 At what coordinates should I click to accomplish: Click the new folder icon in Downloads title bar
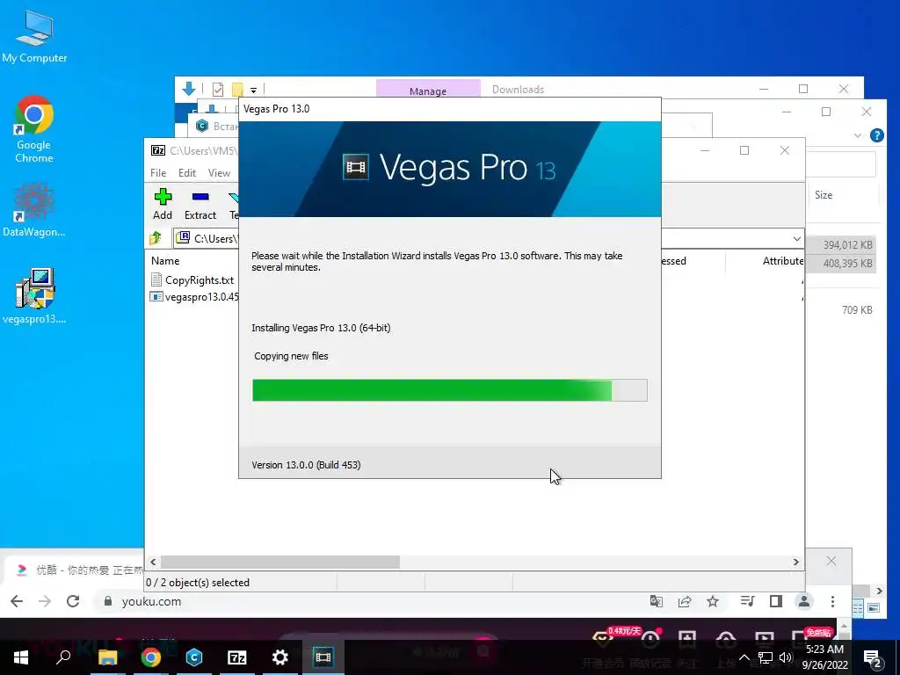[x=237, y=89]
